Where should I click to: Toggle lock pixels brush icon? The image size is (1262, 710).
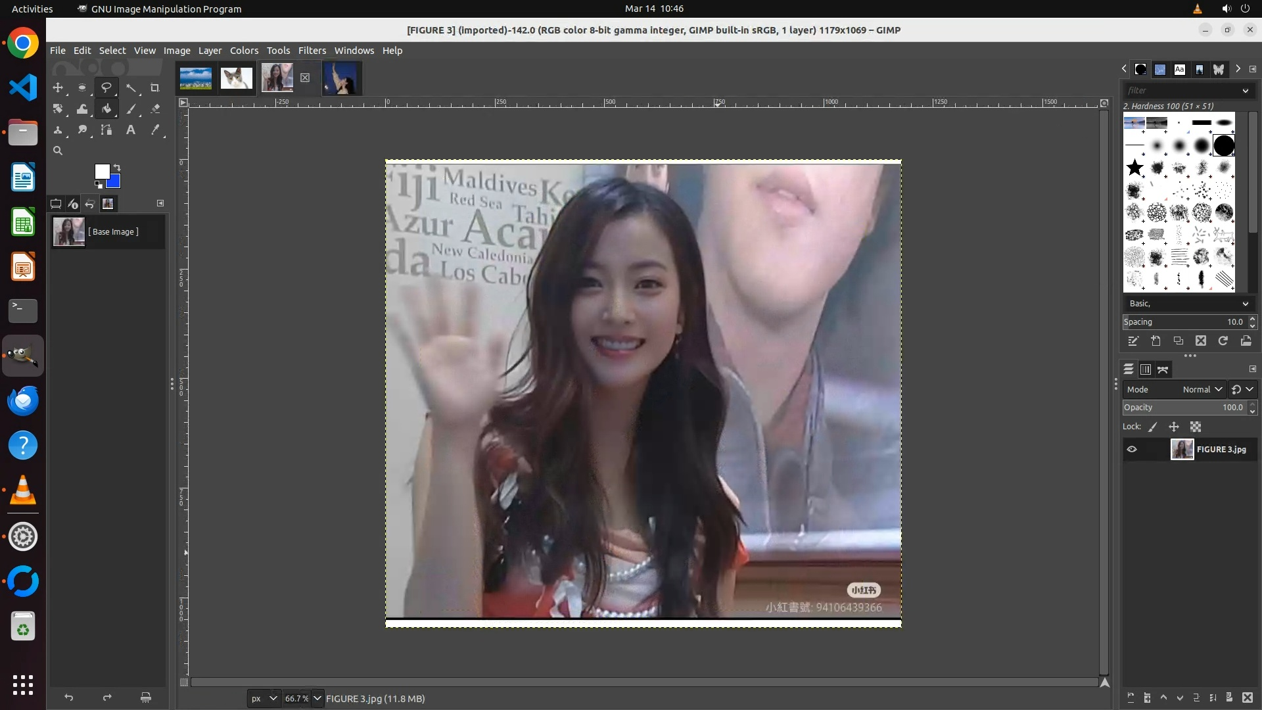click(x=1153, y=427)
